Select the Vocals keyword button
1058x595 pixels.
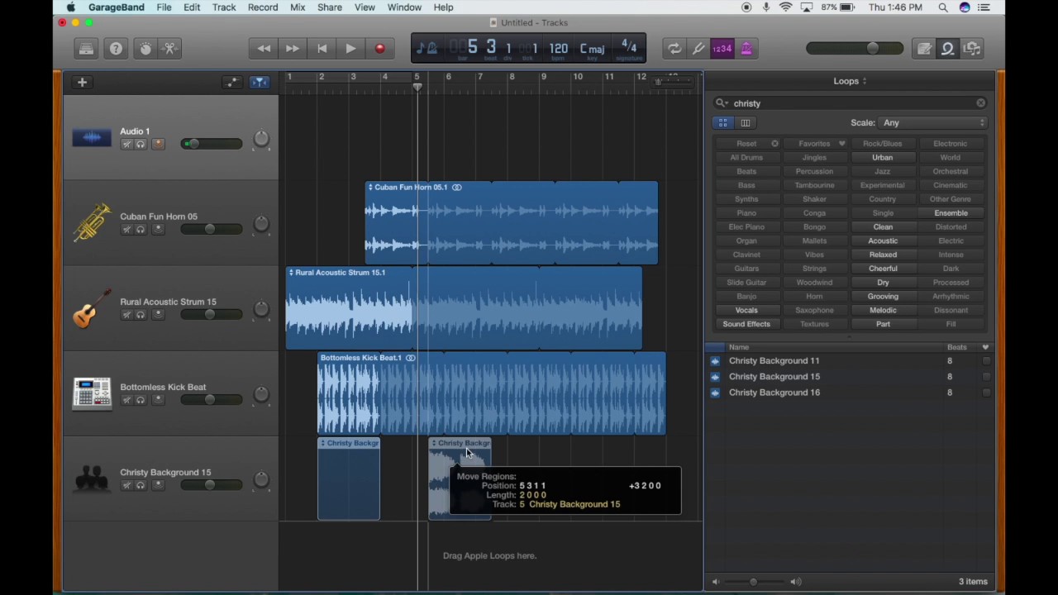pyautogui.click(x=746, y=311)
